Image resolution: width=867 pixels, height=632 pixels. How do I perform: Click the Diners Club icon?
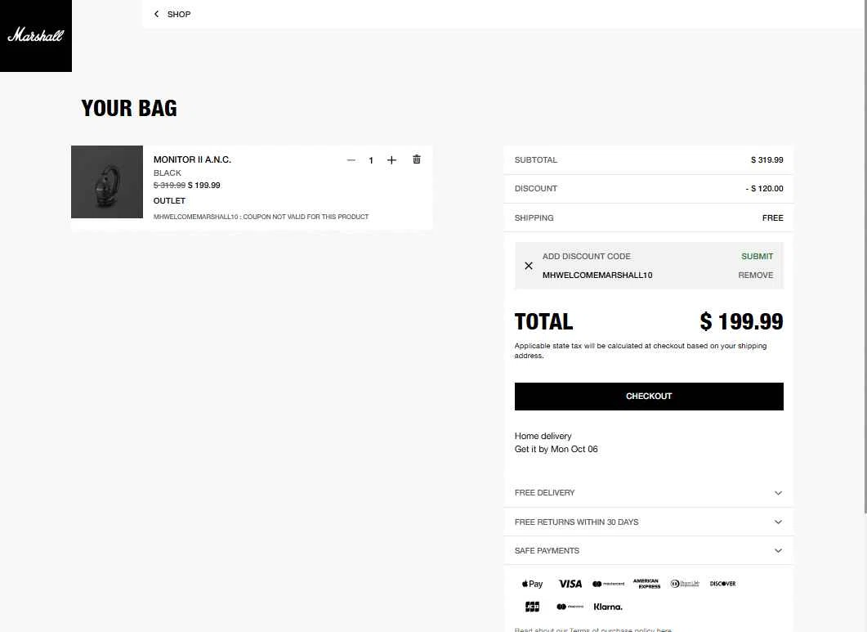point(685,584)
